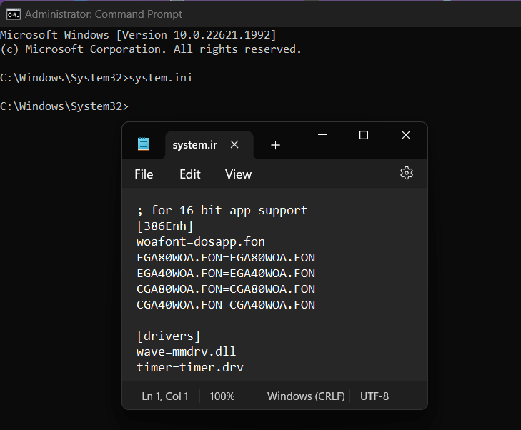
Task: Click the Notepad app icon in title bar
Action: [144, 144]
